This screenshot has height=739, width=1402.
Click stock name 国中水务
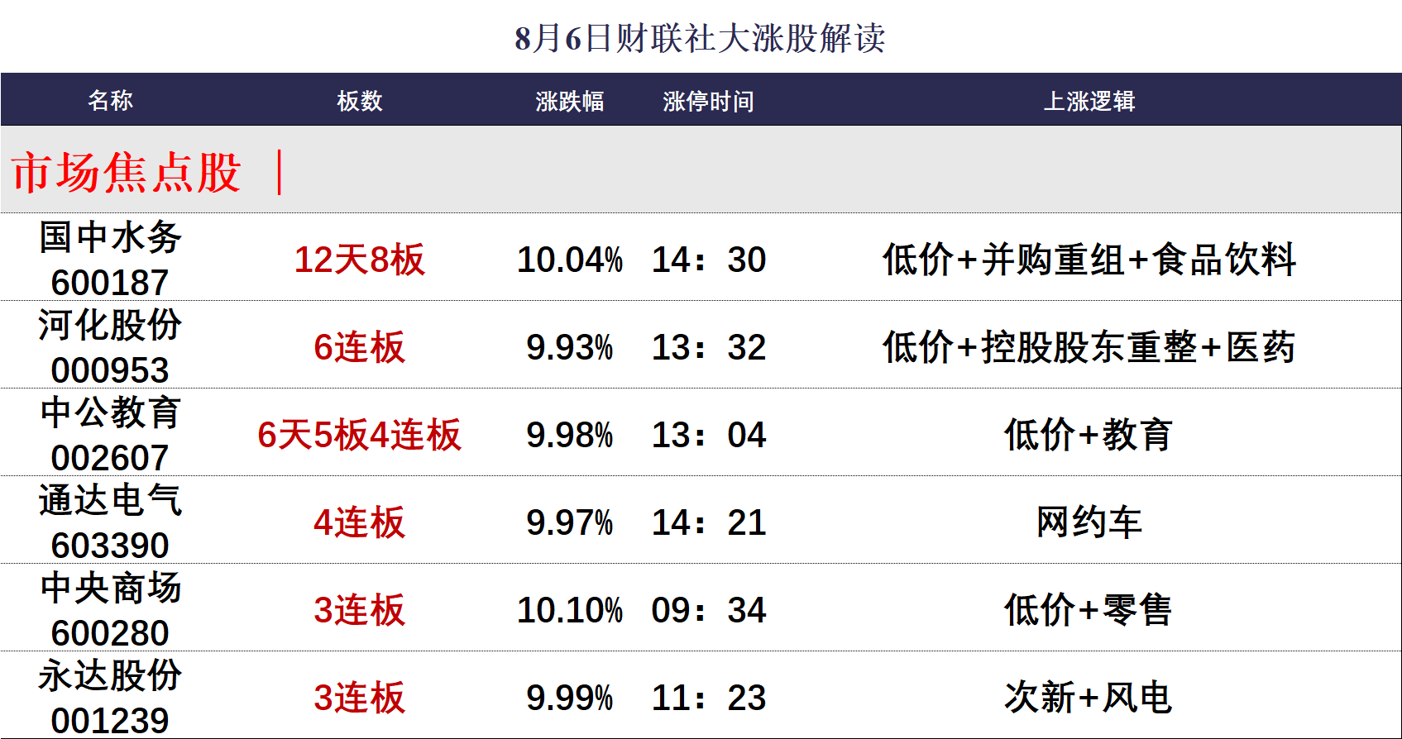110,237
